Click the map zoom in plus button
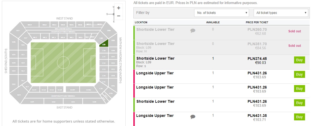The width and height of the screenshot is (312, 126). (119, 8)
